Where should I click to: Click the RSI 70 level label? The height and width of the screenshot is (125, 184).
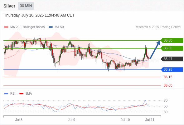[166, 100]
